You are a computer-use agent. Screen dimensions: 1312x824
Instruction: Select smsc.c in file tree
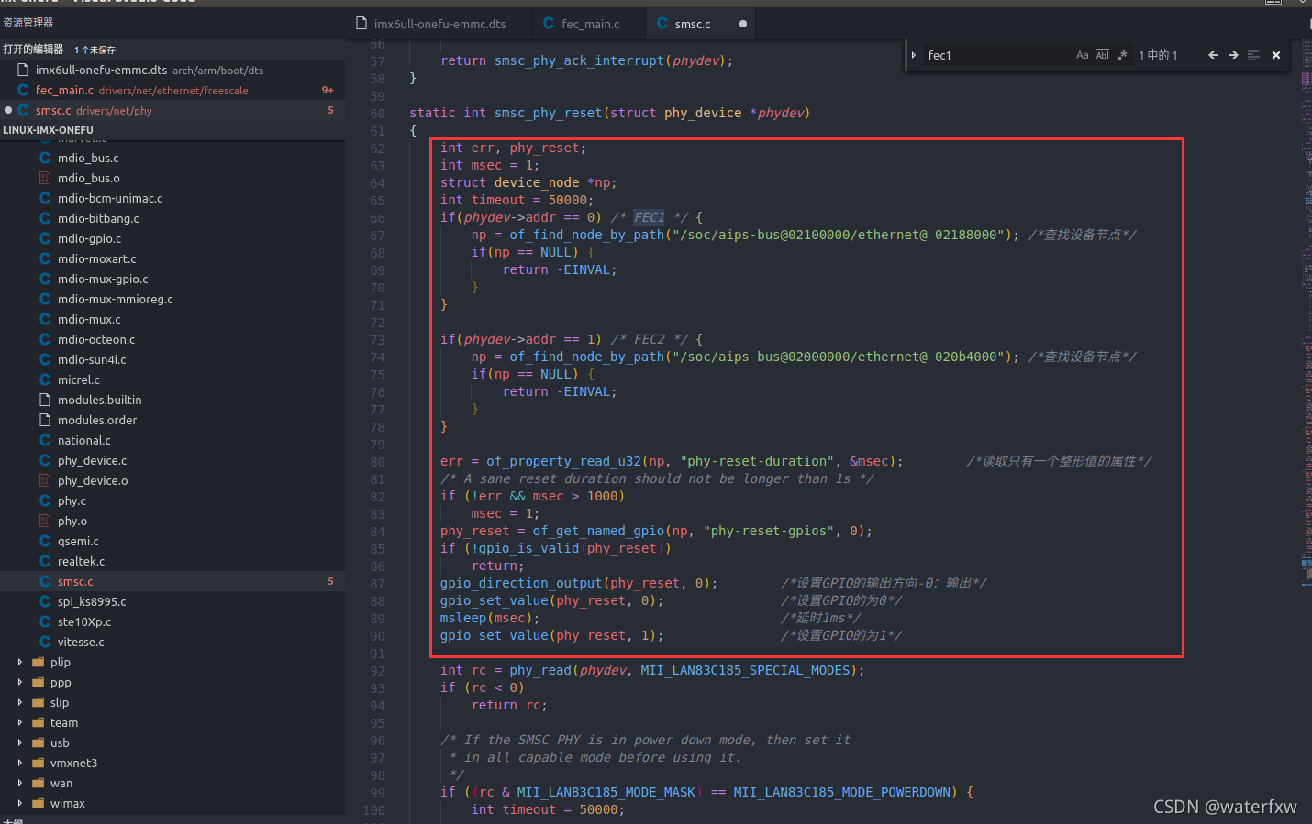[x=172, y=581]
